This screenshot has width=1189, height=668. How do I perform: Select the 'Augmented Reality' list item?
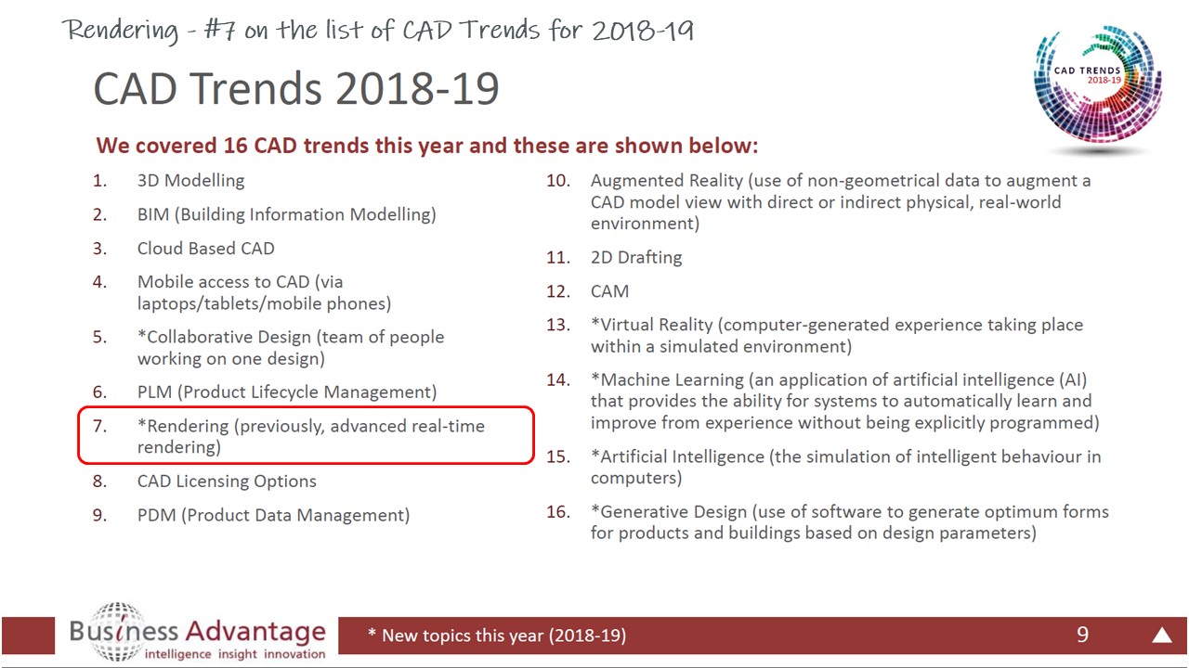[841, 202]
